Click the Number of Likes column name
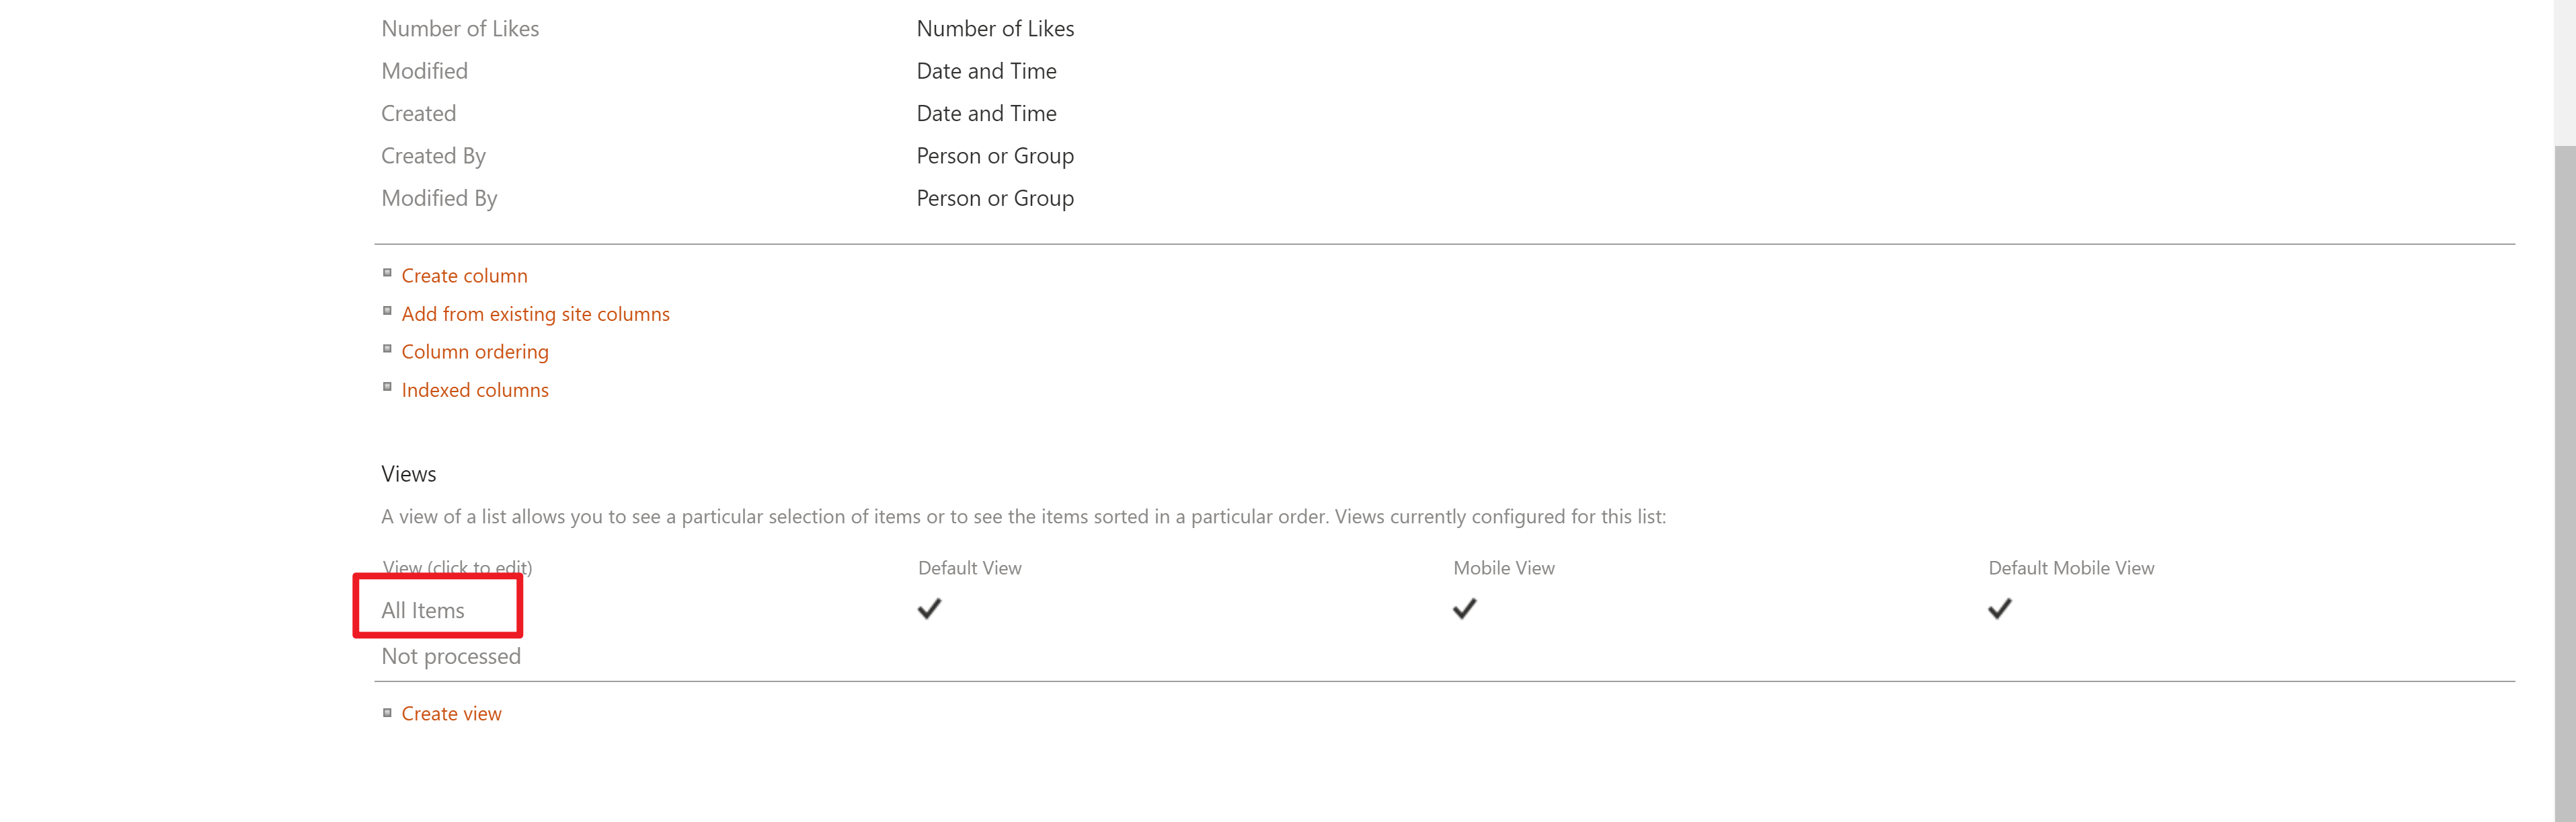The image size is (2576, 822). pyautogui.click(x=459, y=29)
